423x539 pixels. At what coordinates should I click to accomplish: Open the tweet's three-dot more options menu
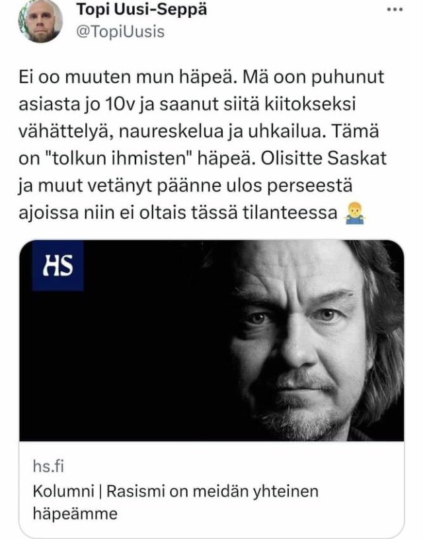[395, 10]
